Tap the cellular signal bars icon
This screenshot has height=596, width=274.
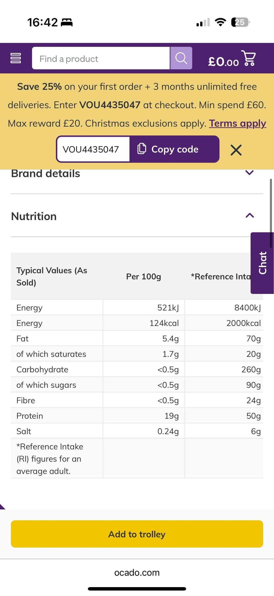pos(203,22)
